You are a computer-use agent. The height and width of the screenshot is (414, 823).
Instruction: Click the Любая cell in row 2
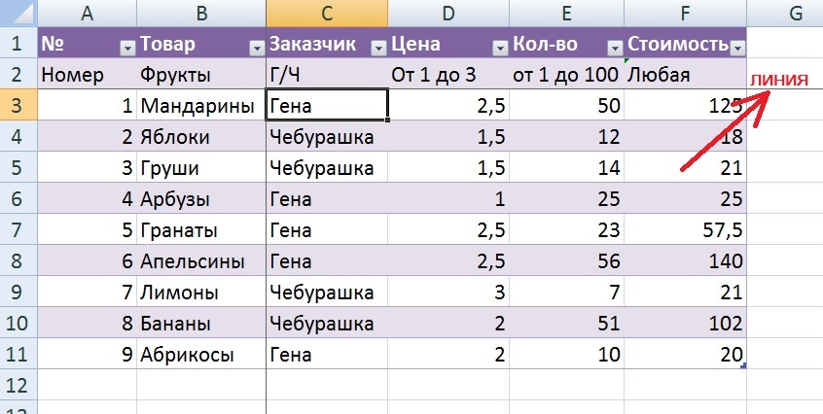tap(685, 75)
